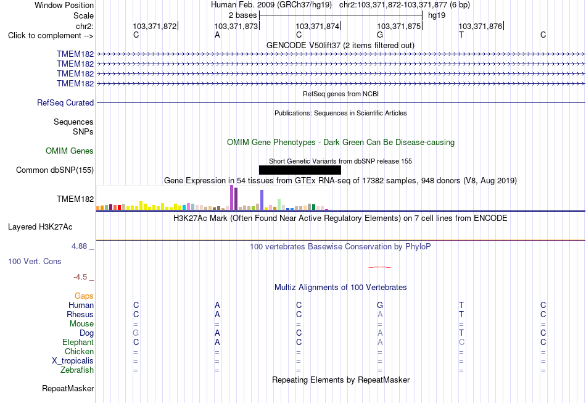Click the Gaps alignment label
586x403 pixels.
click(x=84, y=296)
